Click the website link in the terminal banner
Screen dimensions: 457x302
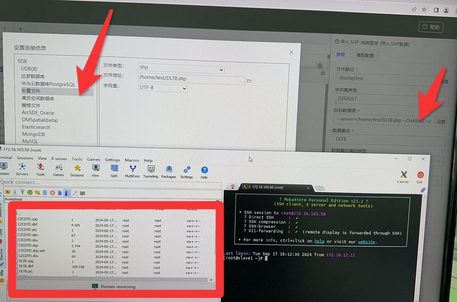pos(367,242)
